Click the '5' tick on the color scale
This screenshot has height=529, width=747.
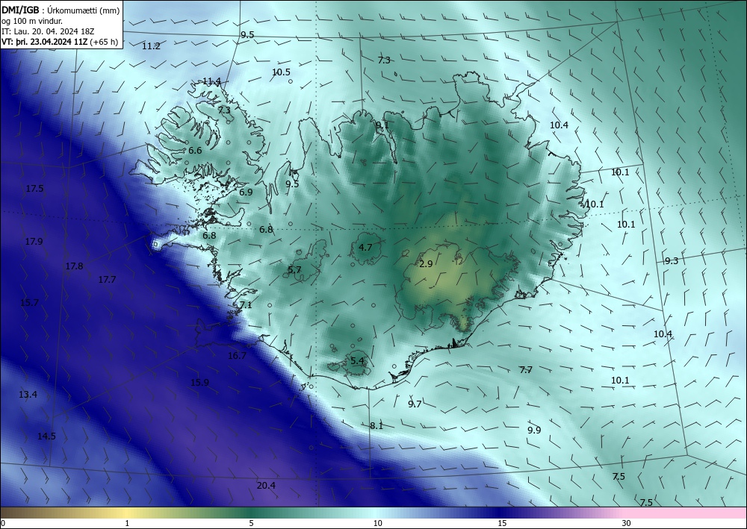pos(251,524)
